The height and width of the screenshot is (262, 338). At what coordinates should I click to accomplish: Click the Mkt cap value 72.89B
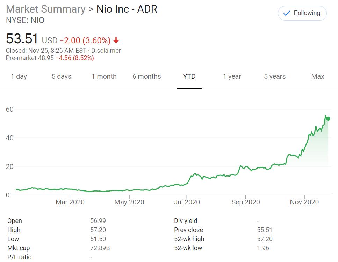[100, 248]
